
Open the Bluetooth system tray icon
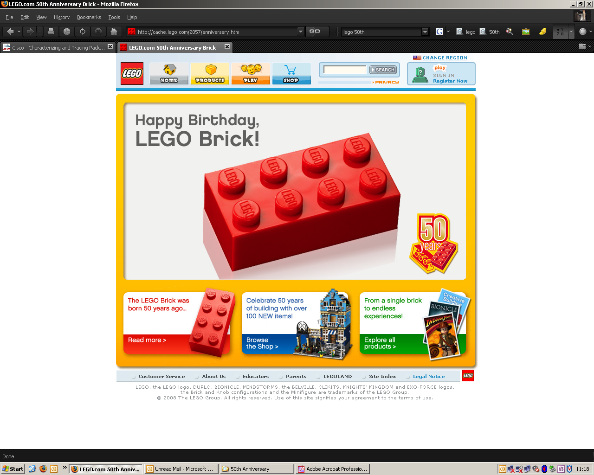pyautogui.click(x=544, y=469)
